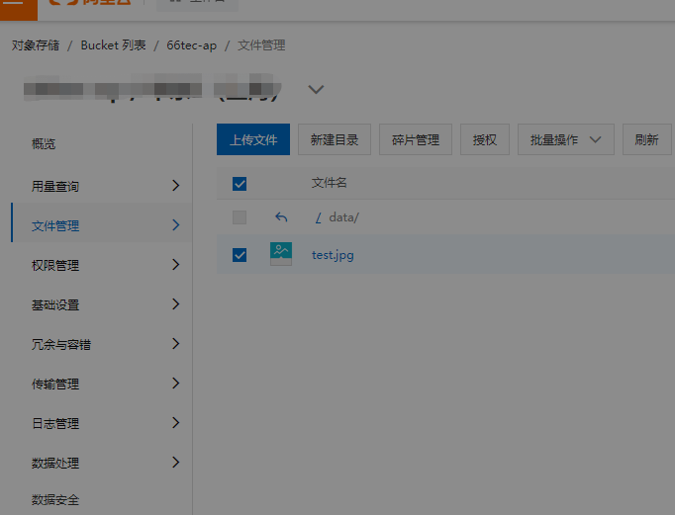Expand the 权限管理 chevron

click(175, 264)
